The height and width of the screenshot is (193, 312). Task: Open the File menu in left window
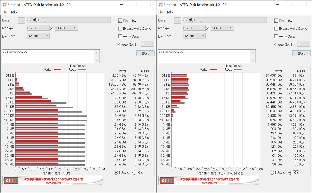coord(4,12)
